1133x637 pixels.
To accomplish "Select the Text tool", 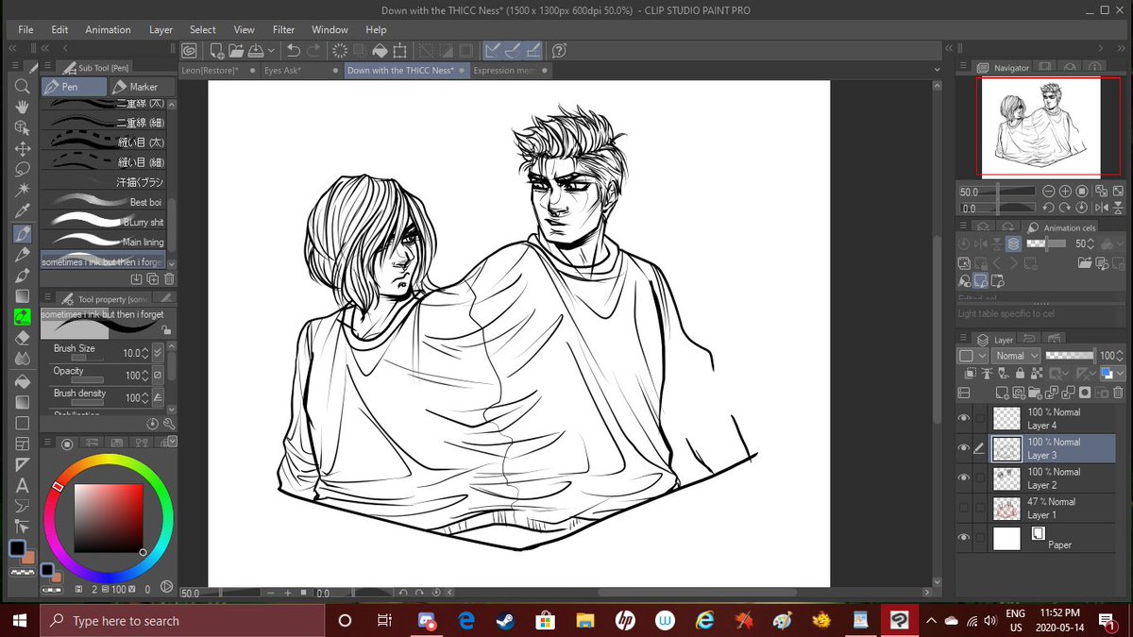I will point(23,486).
